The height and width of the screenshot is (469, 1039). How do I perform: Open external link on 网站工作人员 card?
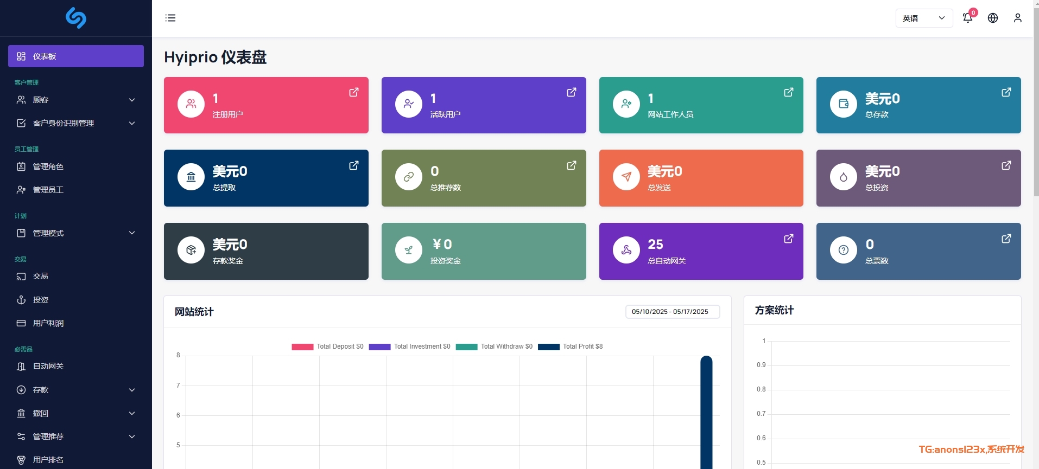coord(789,92)
